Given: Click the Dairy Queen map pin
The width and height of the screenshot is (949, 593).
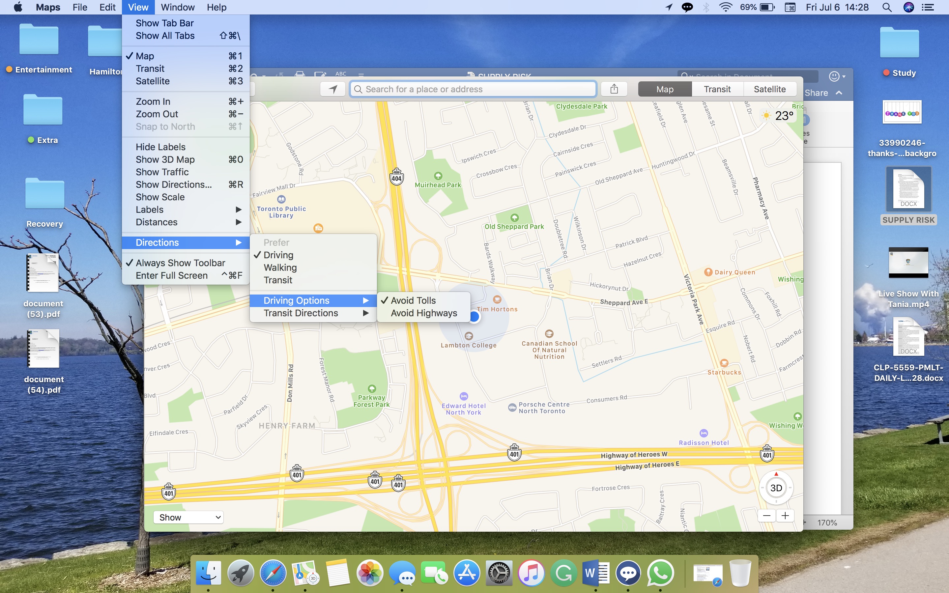Looking at the screenshot, I should coord(708,272).
